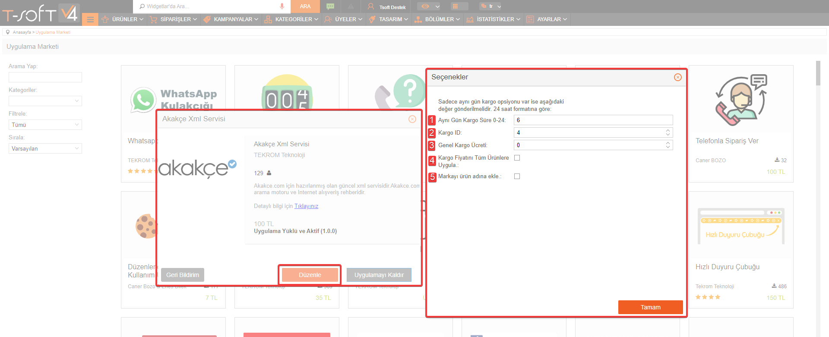Open the Filtrele Tümü dropdown

point(45,125)
